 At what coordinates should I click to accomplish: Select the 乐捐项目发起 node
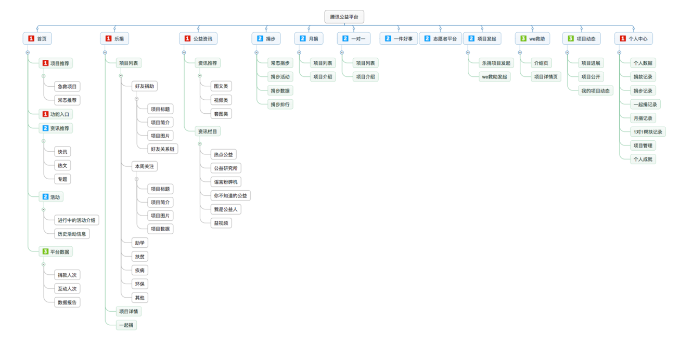pos(496,63)
